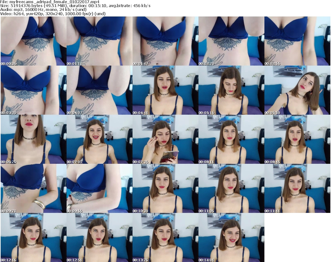Click the 'Video: h264, yuv420p' info line
The height and width of the screenshot is (262, 331).
click(53, 14)
